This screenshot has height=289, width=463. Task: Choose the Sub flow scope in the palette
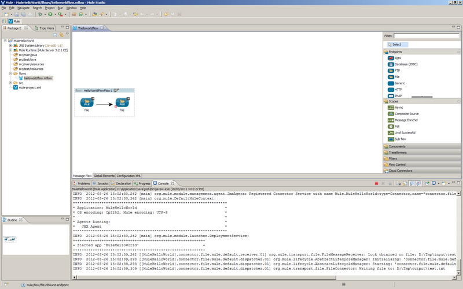tap(397, 139)
